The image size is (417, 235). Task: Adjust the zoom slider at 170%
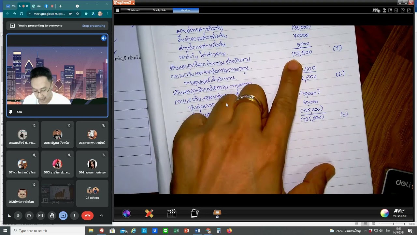394,224
